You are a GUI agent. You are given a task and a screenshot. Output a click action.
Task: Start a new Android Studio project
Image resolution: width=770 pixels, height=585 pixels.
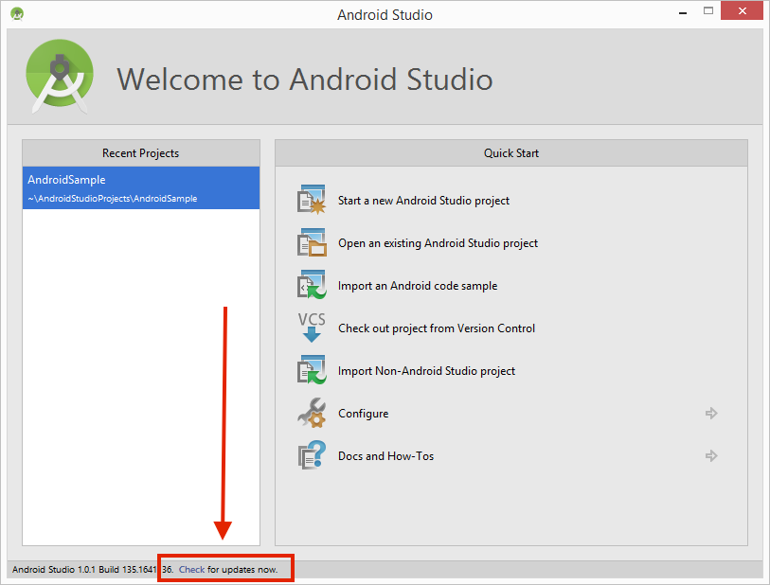(423, 201)
